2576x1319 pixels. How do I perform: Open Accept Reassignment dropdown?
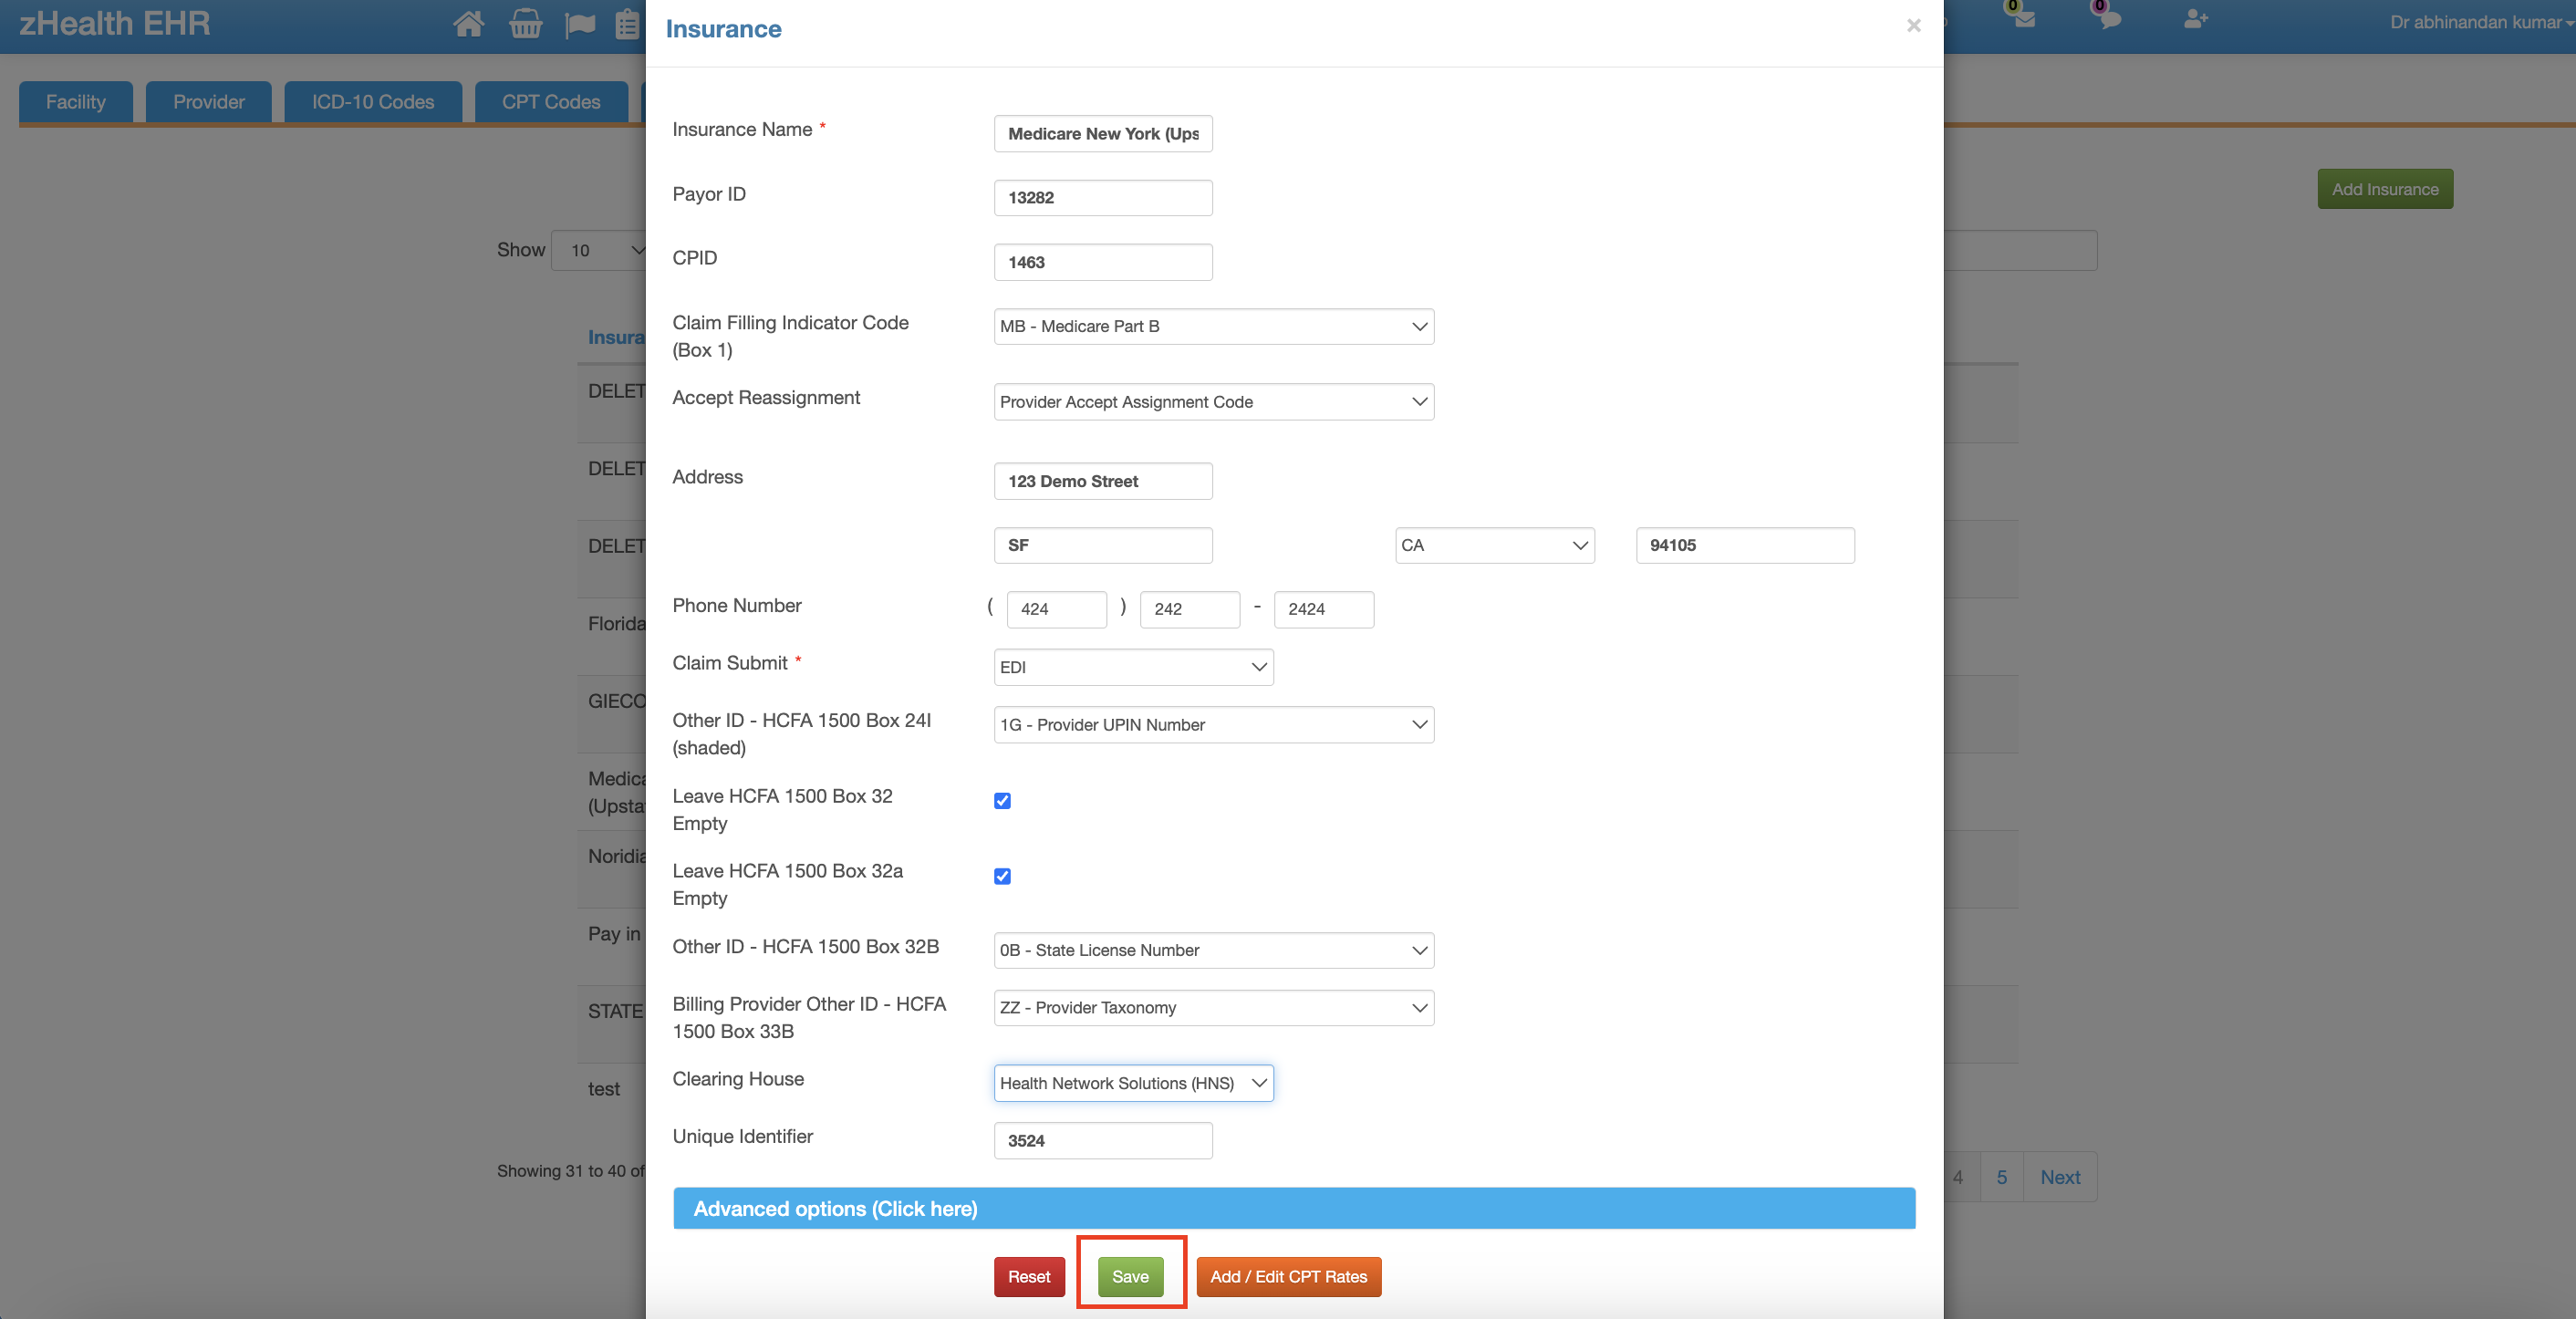1213,402
